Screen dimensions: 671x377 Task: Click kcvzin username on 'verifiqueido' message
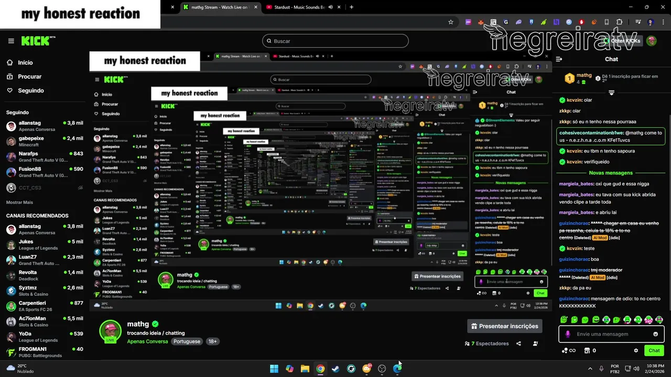tap(575, 162)
